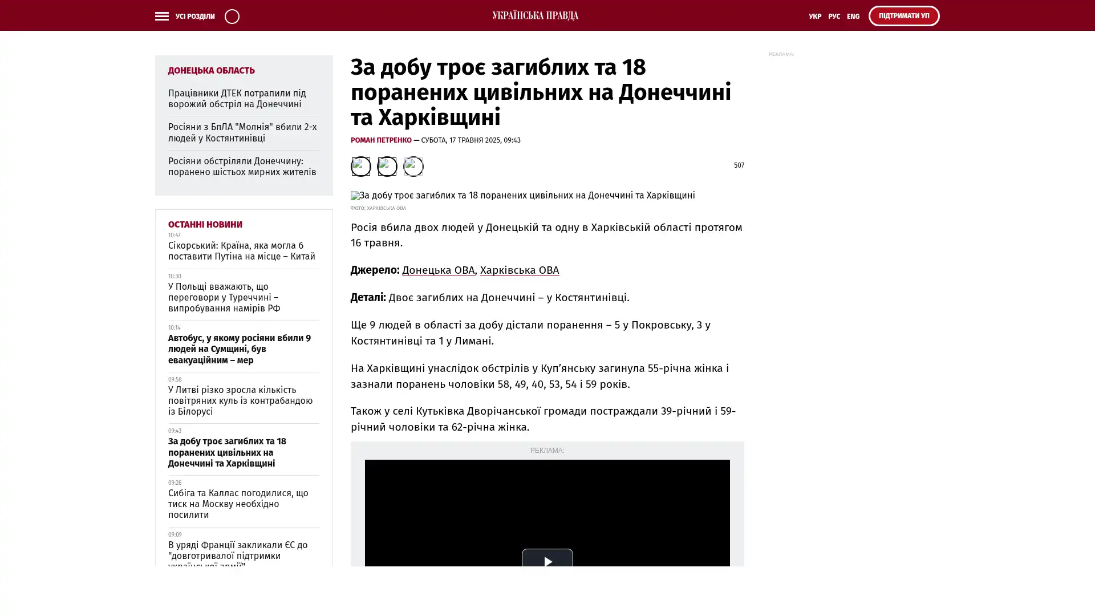Screen dimensions: 1095x616
Task: Switch language to ENG
Action: (853, 16)
